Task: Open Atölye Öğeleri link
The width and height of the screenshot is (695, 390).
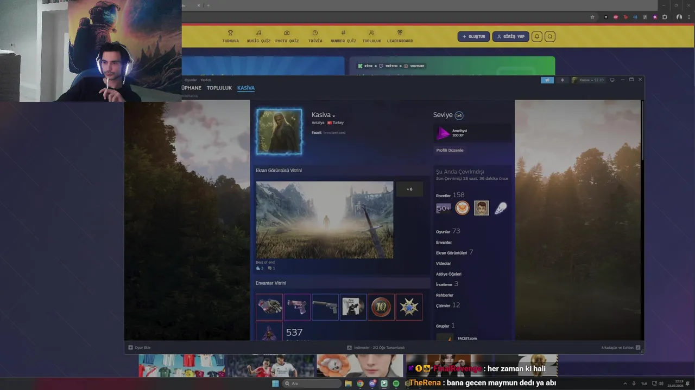Action: pos(448,274)
